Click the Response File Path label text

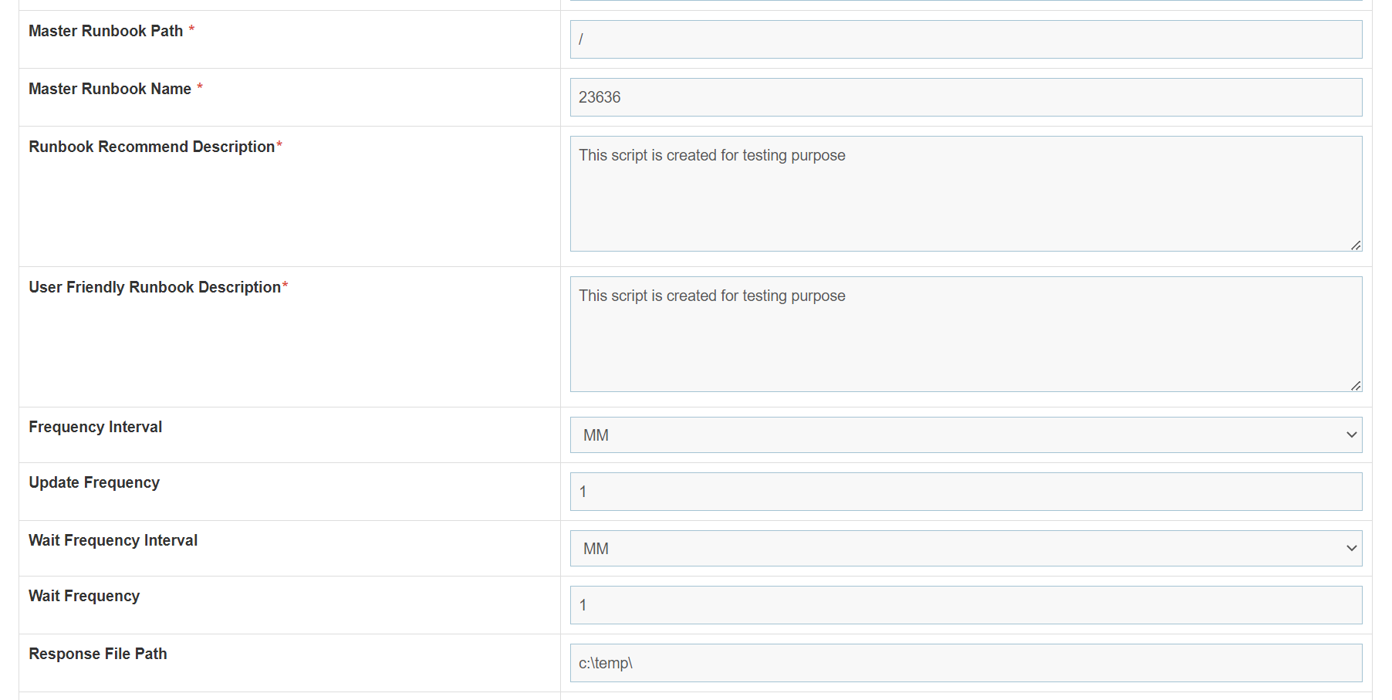pyautogui.click(x=98, y=654)
